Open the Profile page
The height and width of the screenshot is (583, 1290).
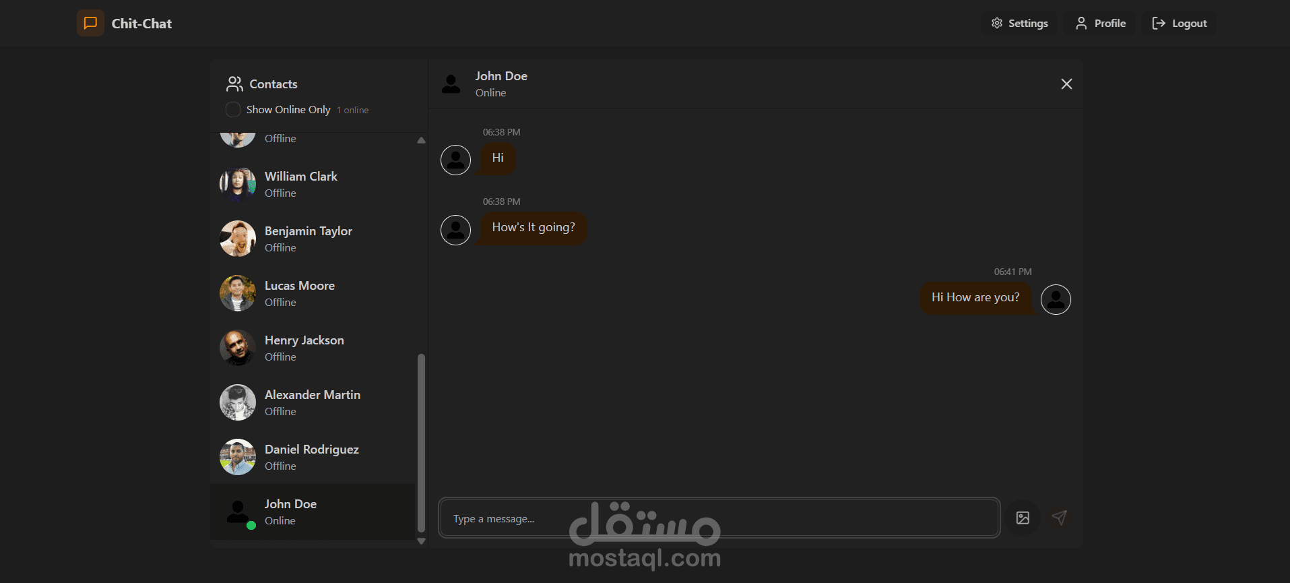[1100, 24]
